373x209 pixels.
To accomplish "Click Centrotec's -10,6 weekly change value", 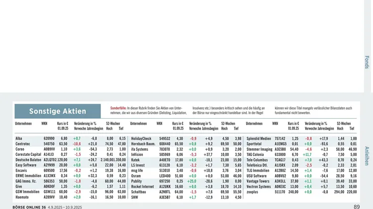I will [x=77, y=144].
